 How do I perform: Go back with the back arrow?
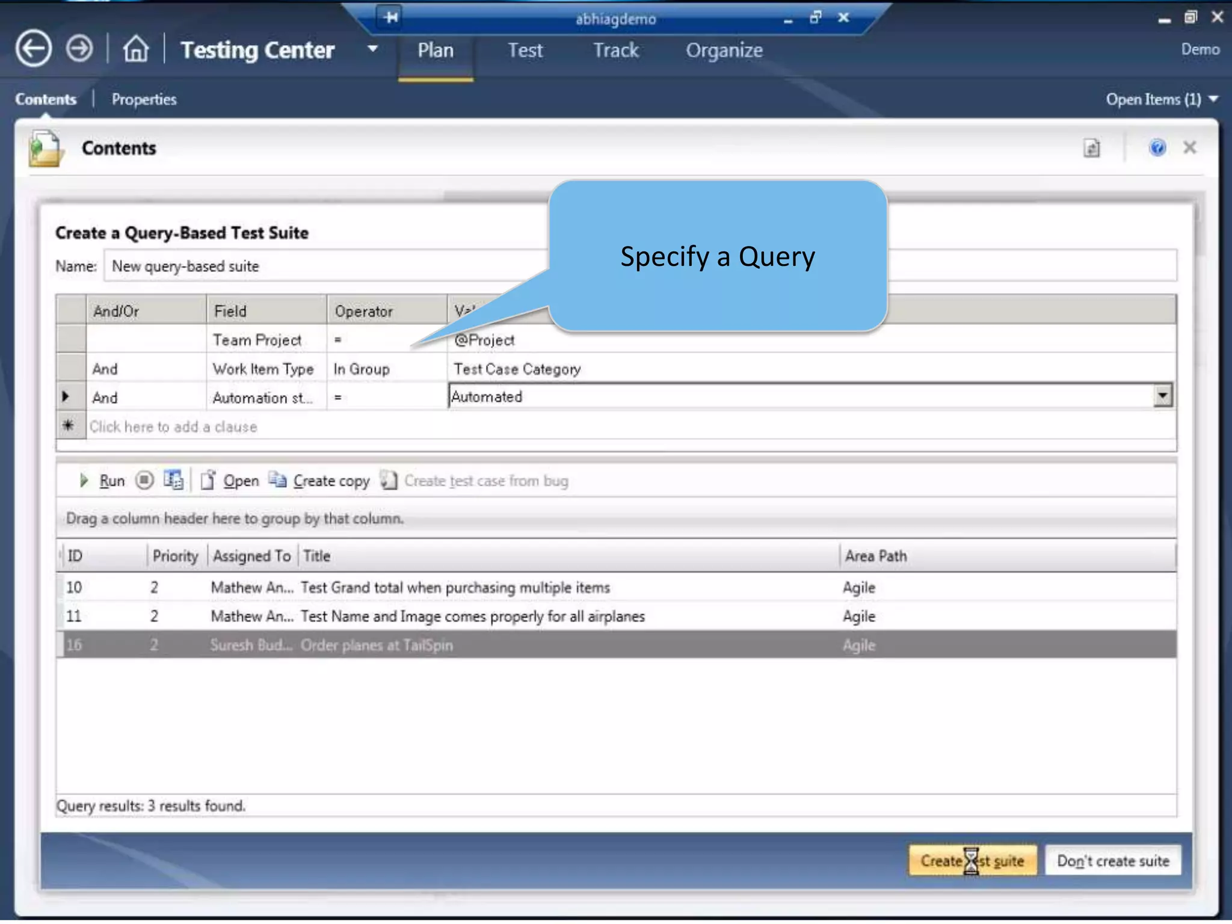[x=34, y=48]
